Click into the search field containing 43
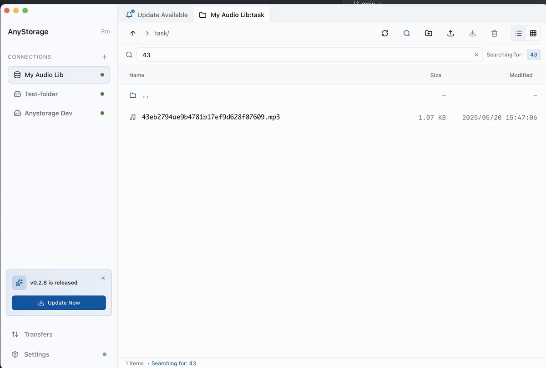 309,55
